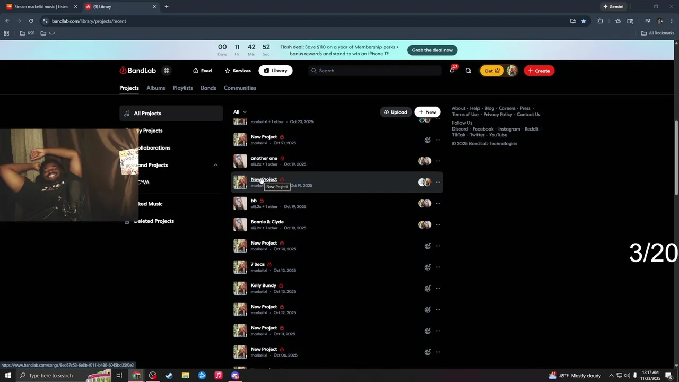679x382 pixels.
Task: Open the notifications bell
Action: tap(452, 71)
